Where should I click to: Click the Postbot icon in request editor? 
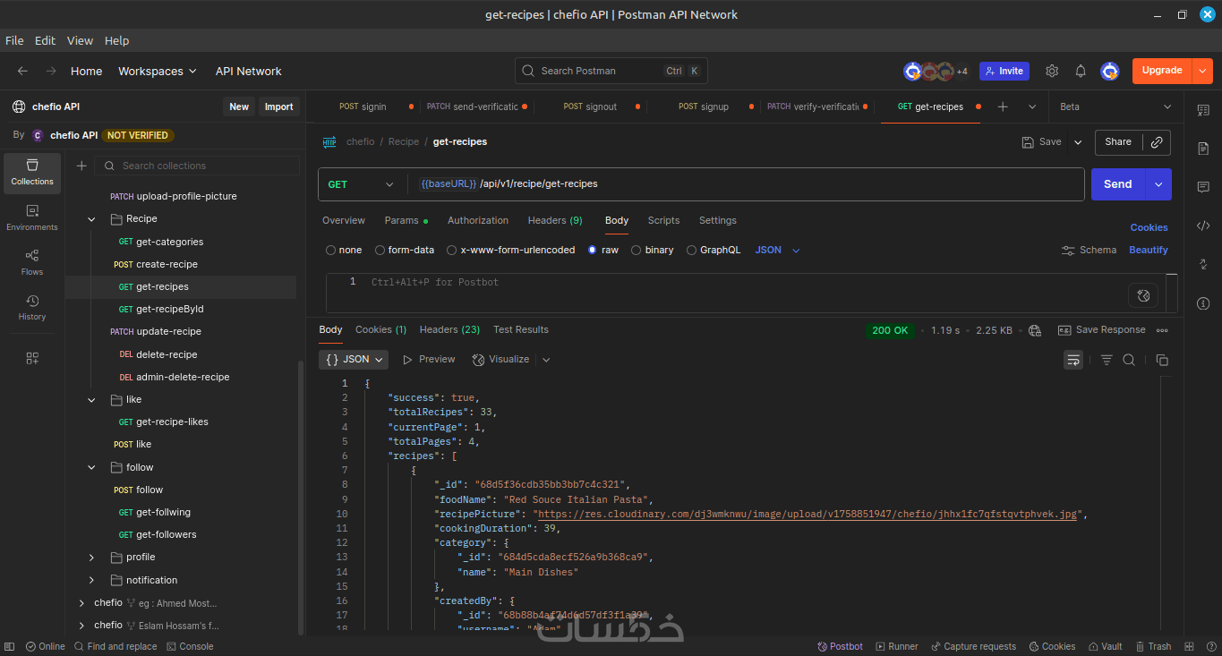1143,295
